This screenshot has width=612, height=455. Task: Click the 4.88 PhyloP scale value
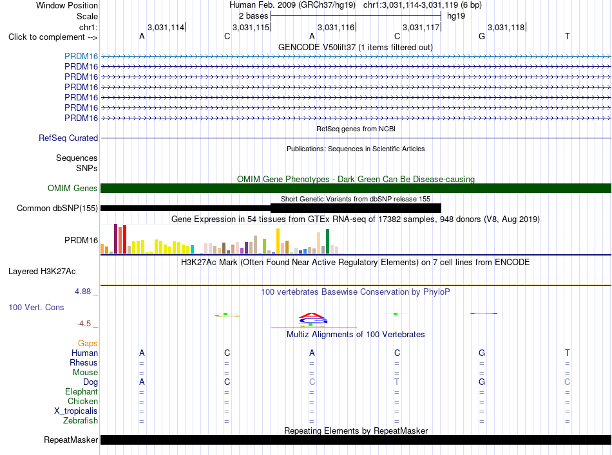82,292
